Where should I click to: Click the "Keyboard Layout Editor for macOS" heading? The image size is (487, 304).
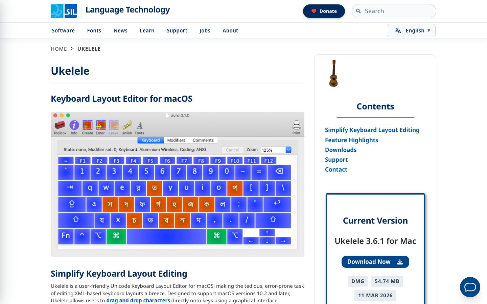point(122,99)
